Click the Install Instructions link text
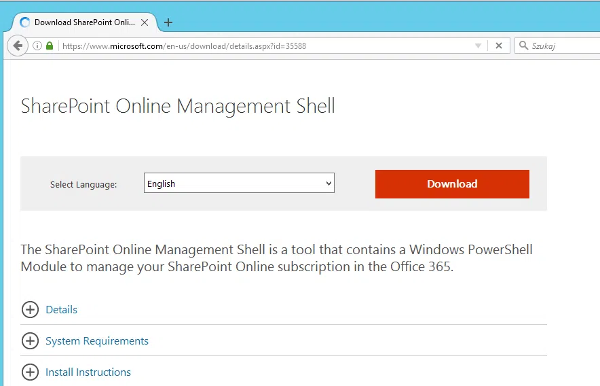 coord(88,372)
